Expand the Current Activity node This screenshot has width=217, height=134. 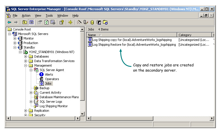click(x=31, y=93)
